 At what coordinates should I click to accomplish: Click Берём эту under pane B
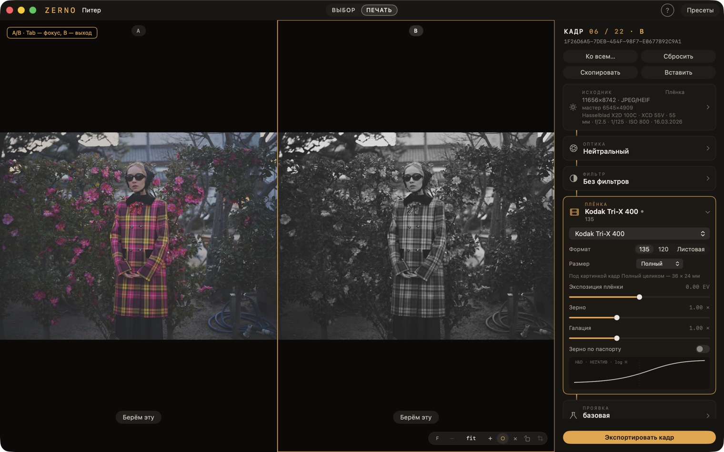(x=416, y=417)
